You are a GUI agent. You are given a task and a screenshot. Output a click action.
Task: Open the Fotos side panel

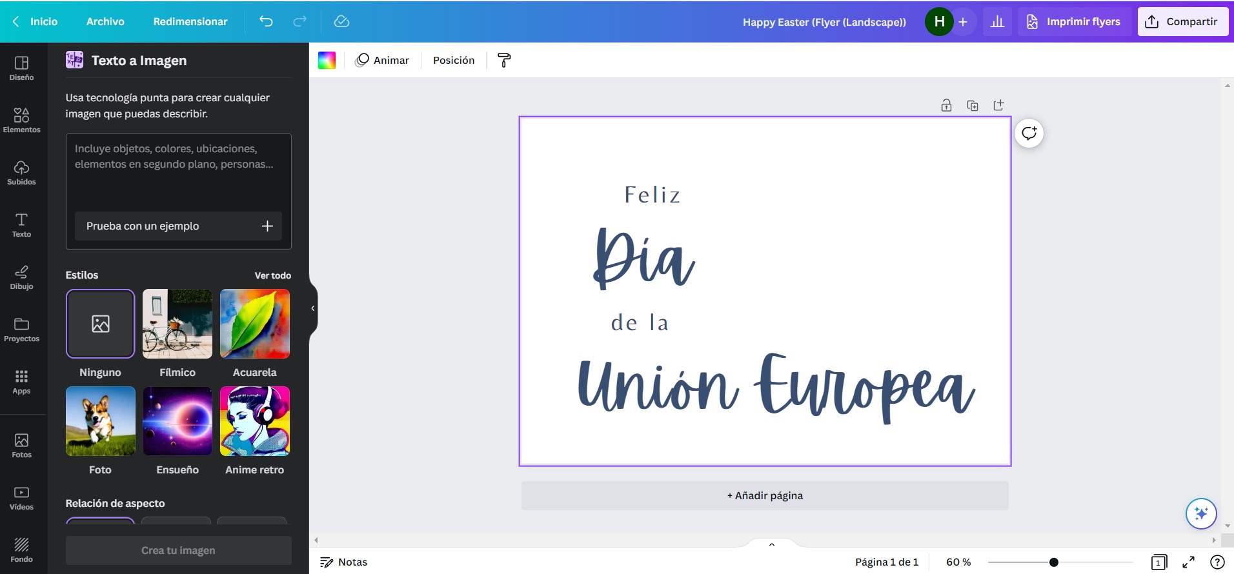[21, 445]
